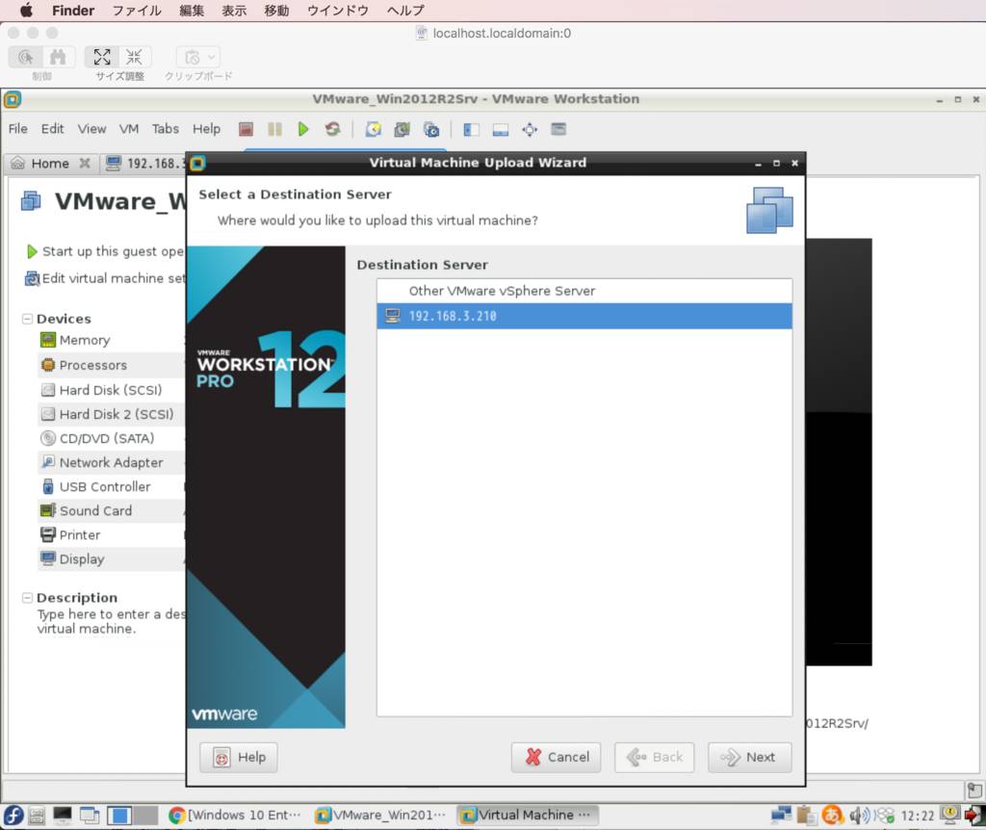Screen dimensions: 986x830
Task: Open the Tabs menu
Action: point(166,129)
